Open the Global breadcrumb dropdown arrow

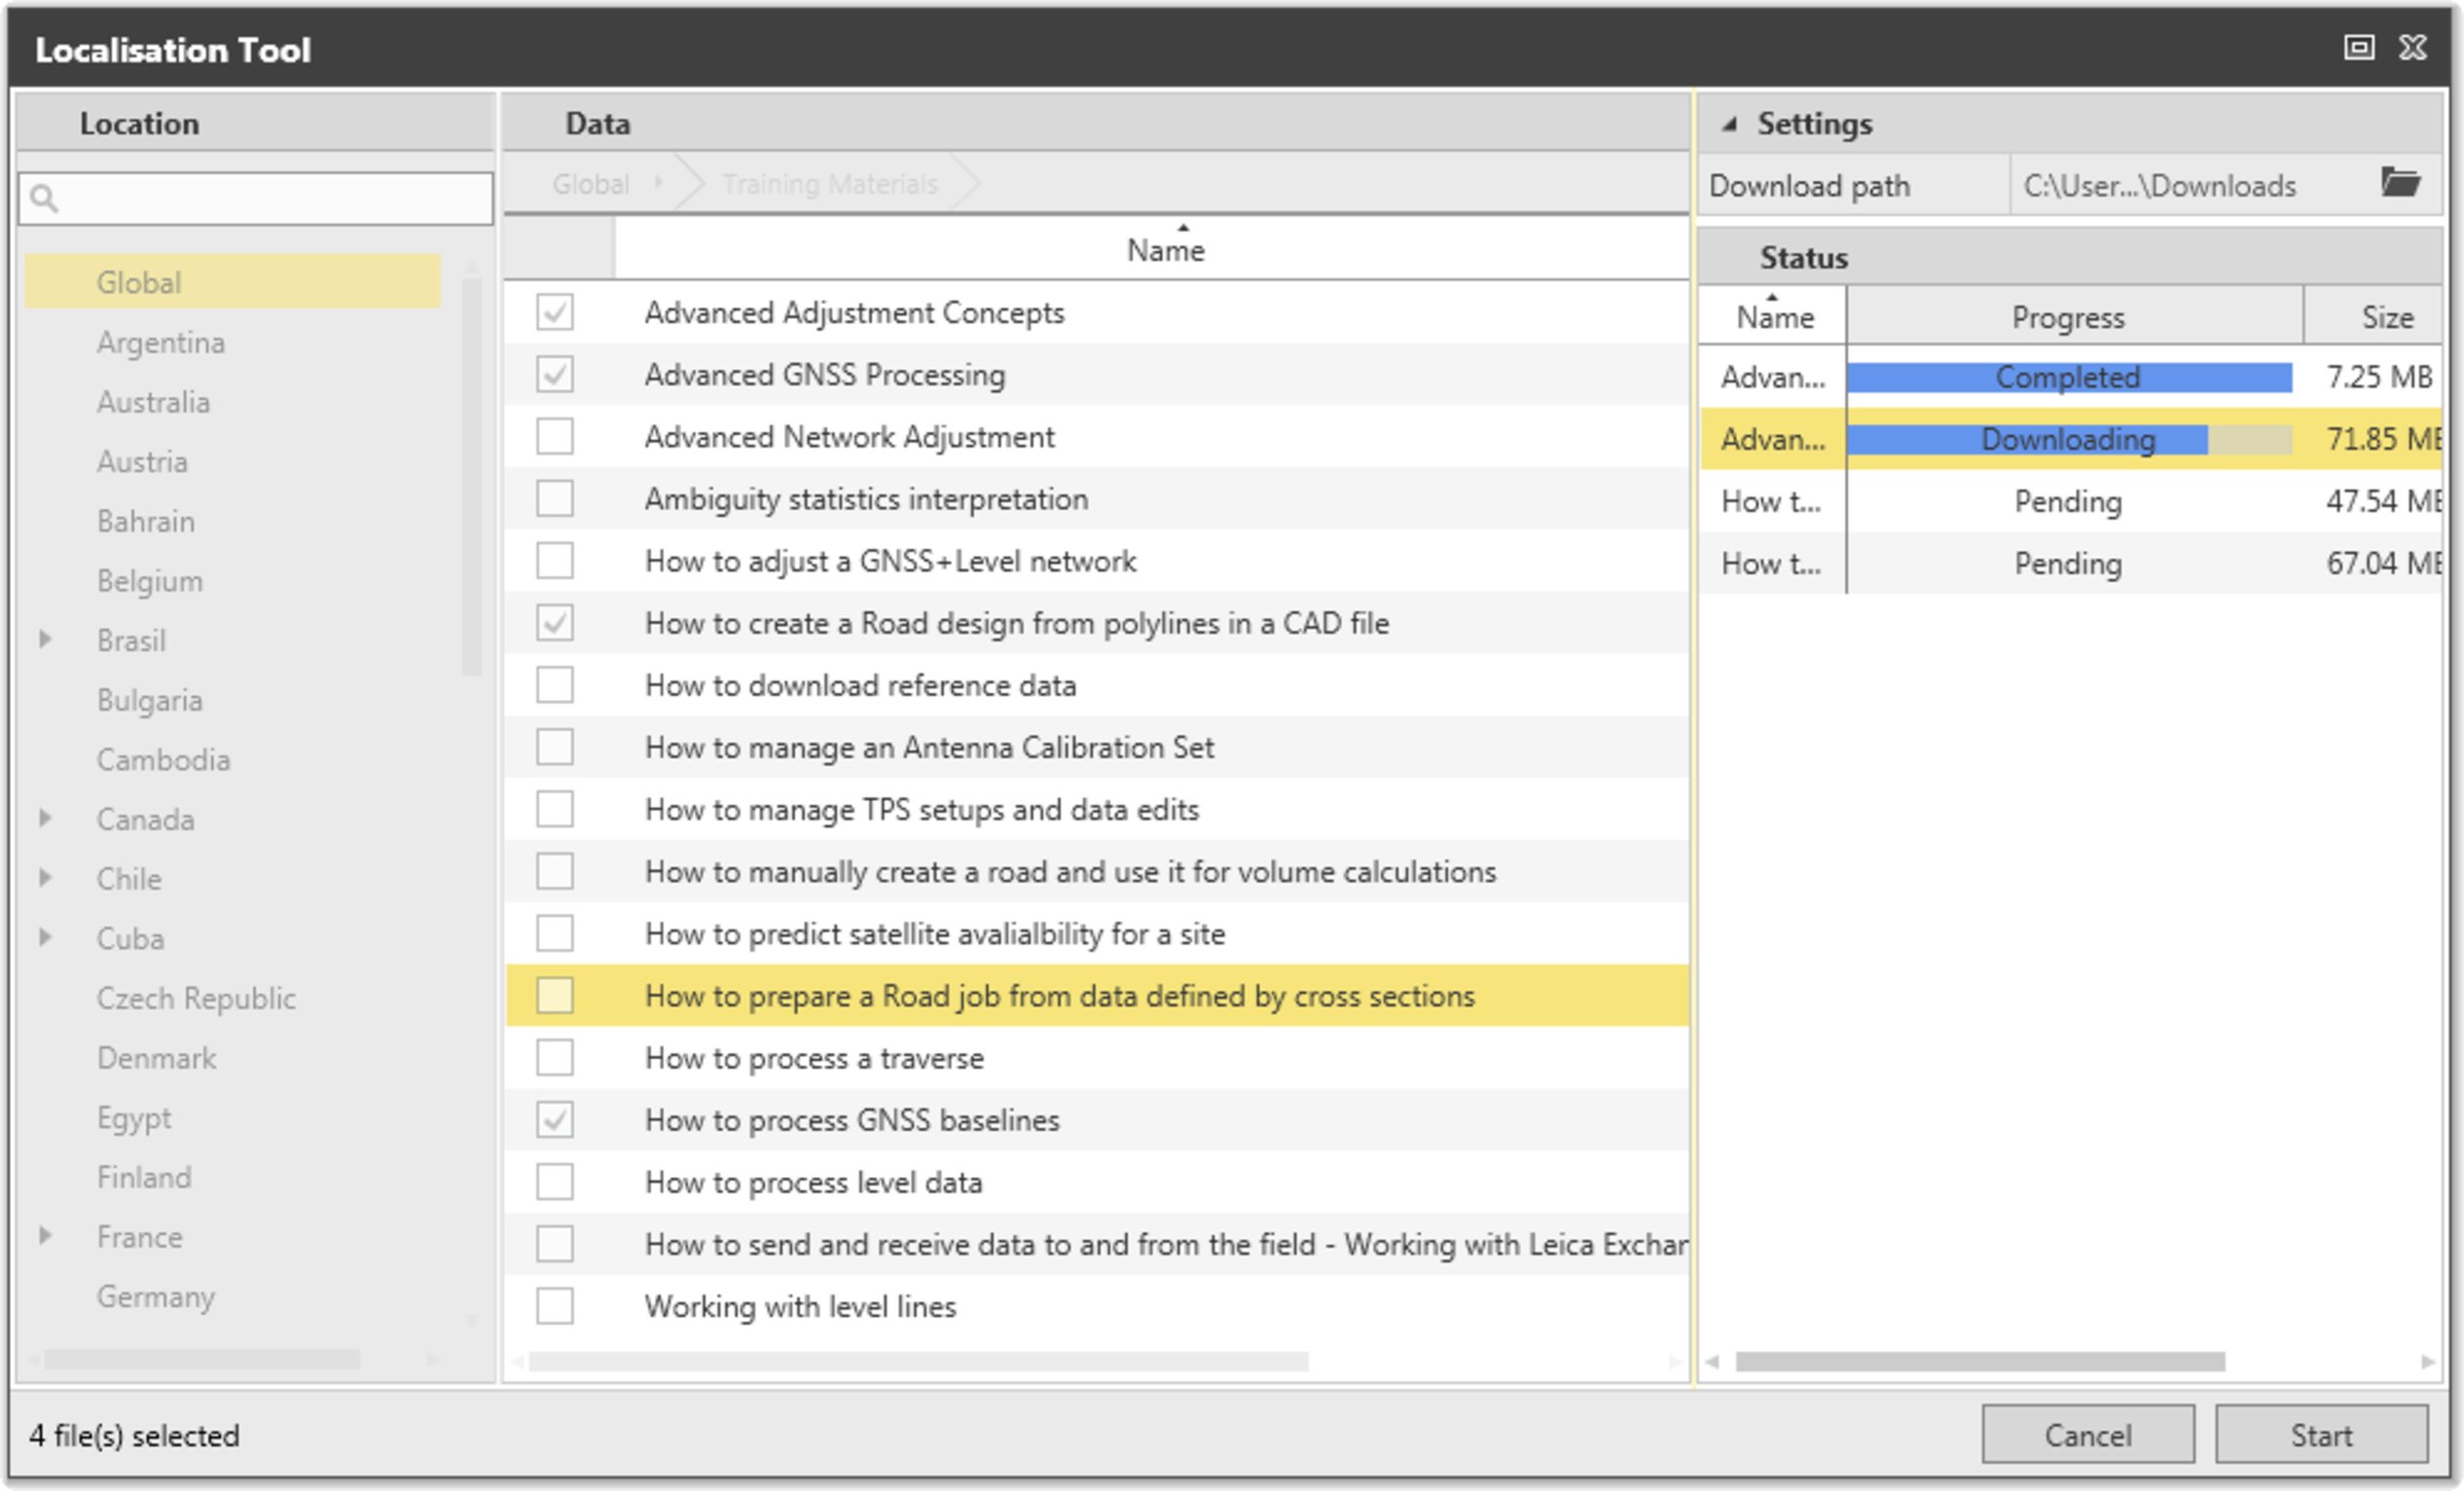click(658, 183)
